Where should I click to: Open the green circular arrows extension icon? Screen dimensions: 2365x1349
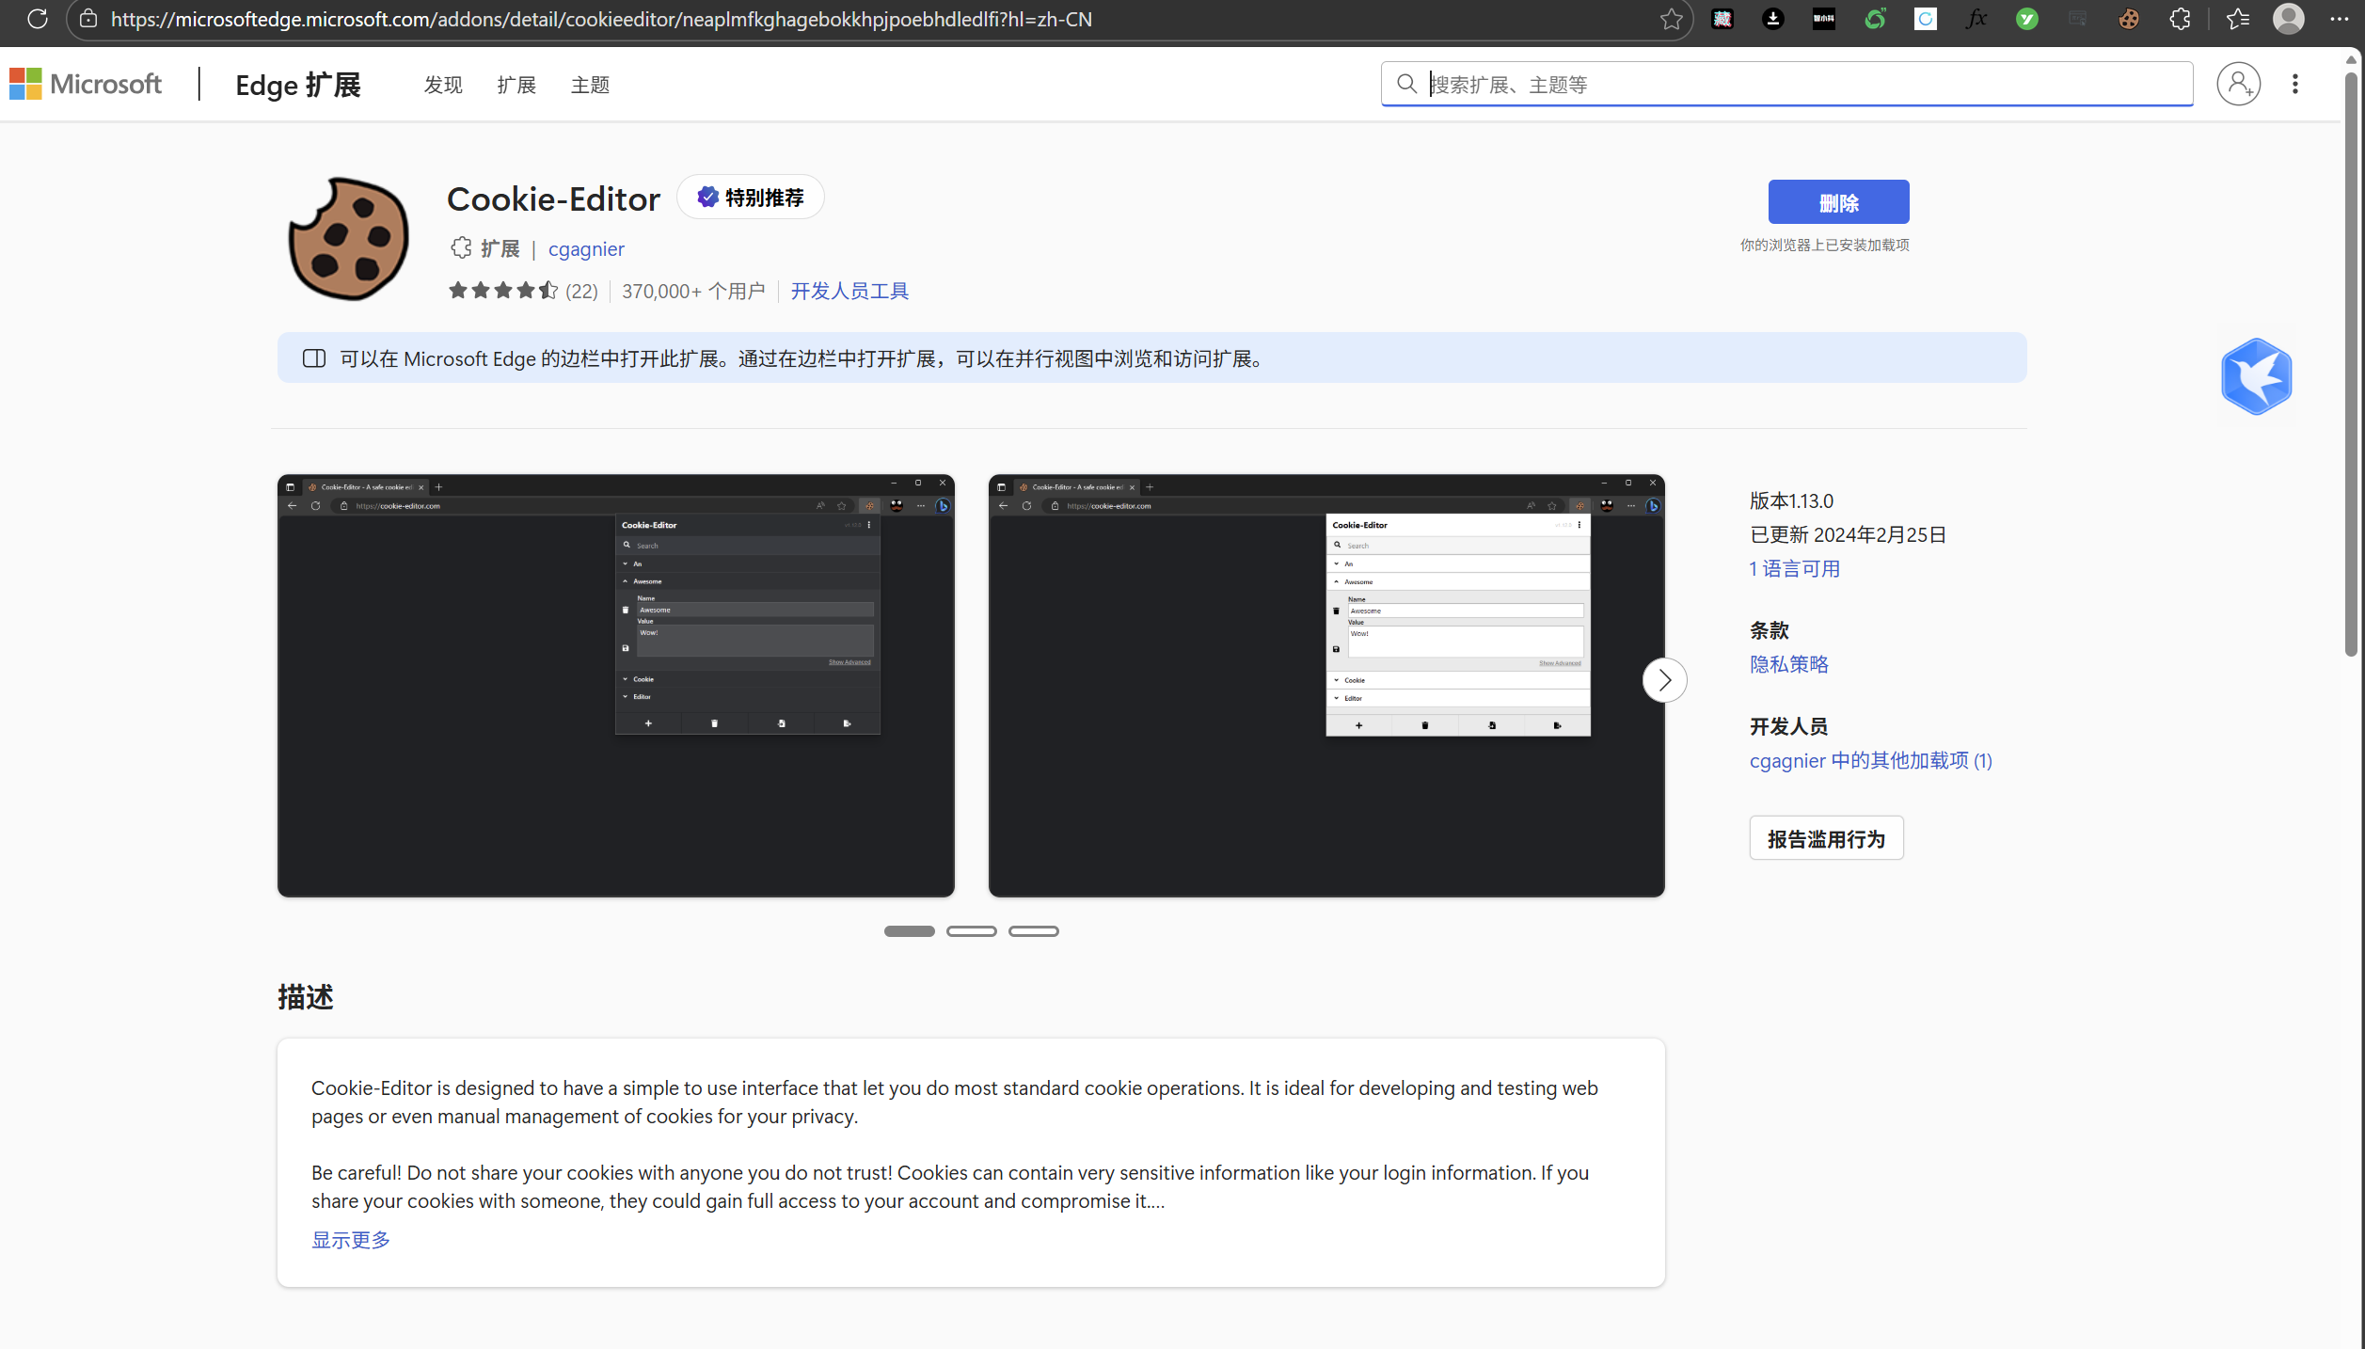(1875, 19)
